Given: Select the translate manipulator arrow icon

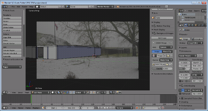Looking at the screenshot, I should click(68, 92).
